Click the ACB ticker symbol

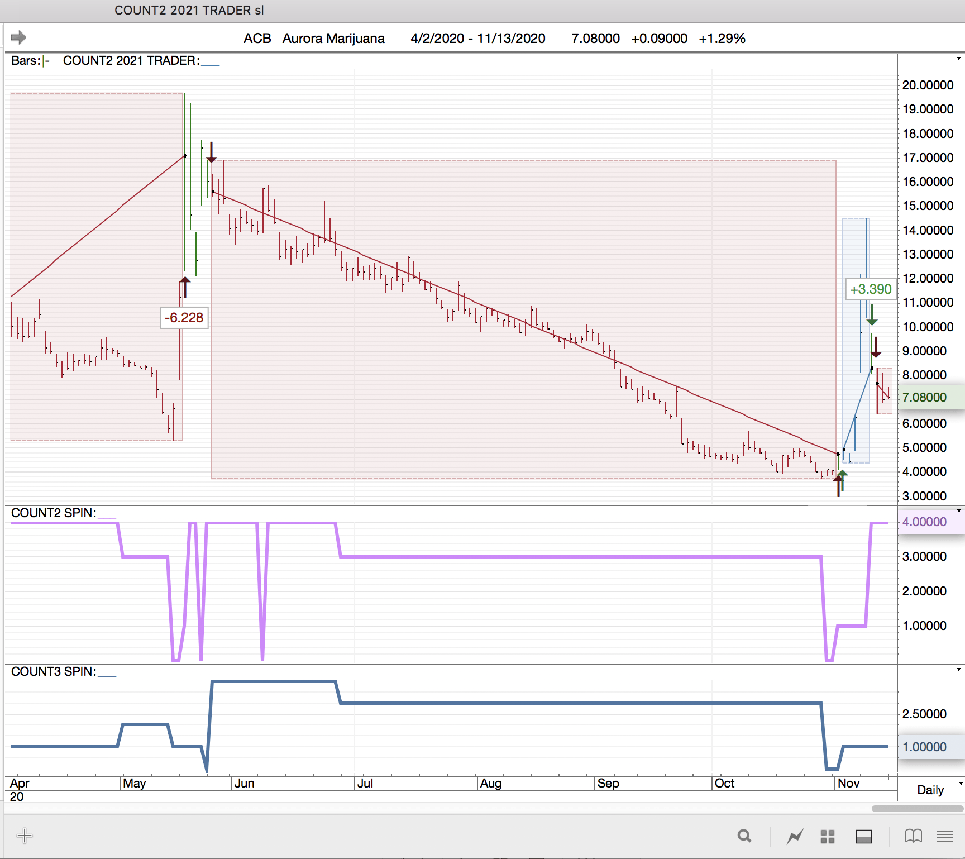(257, 39)
